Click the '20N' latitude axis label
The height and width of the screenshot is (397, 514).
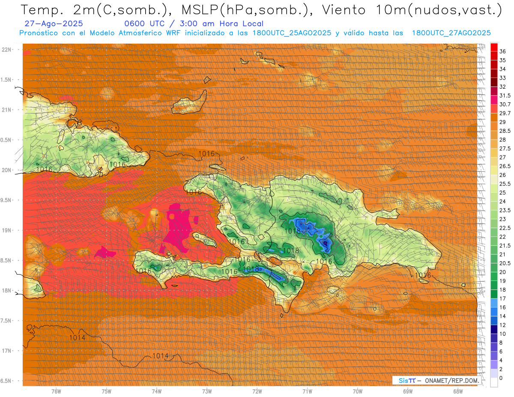click(x=6, y=170)
